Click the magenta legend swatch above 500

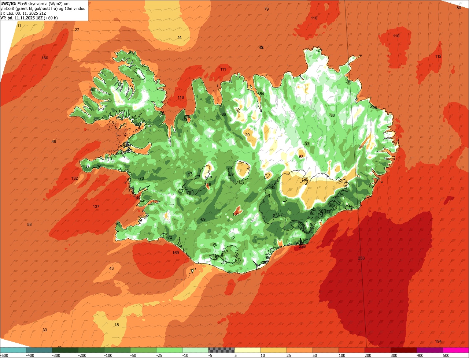pos(456,350)
